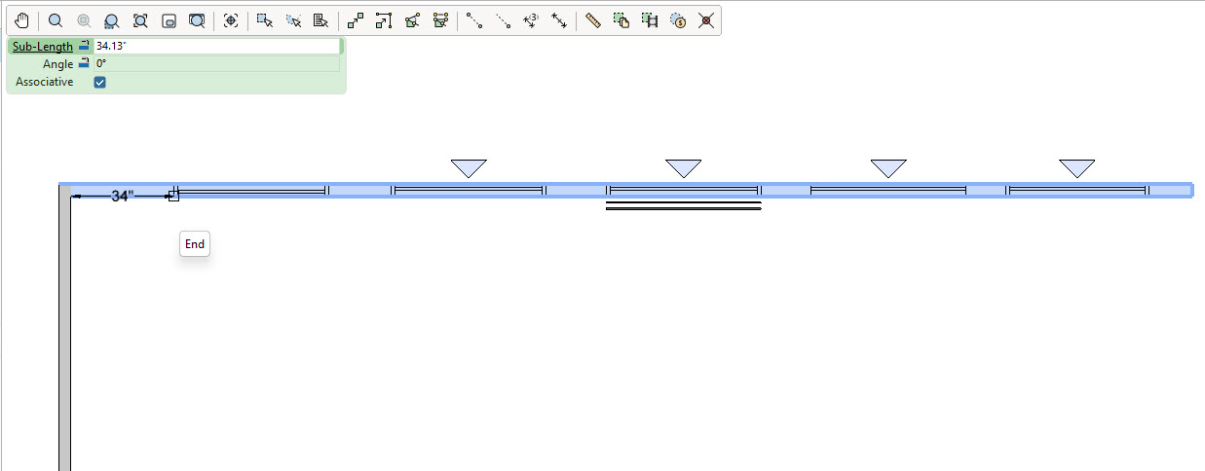Toggle the Sub-Length lock icon
The width and height of the screenshot is (1205, 471).
click(x=85, y=46)
